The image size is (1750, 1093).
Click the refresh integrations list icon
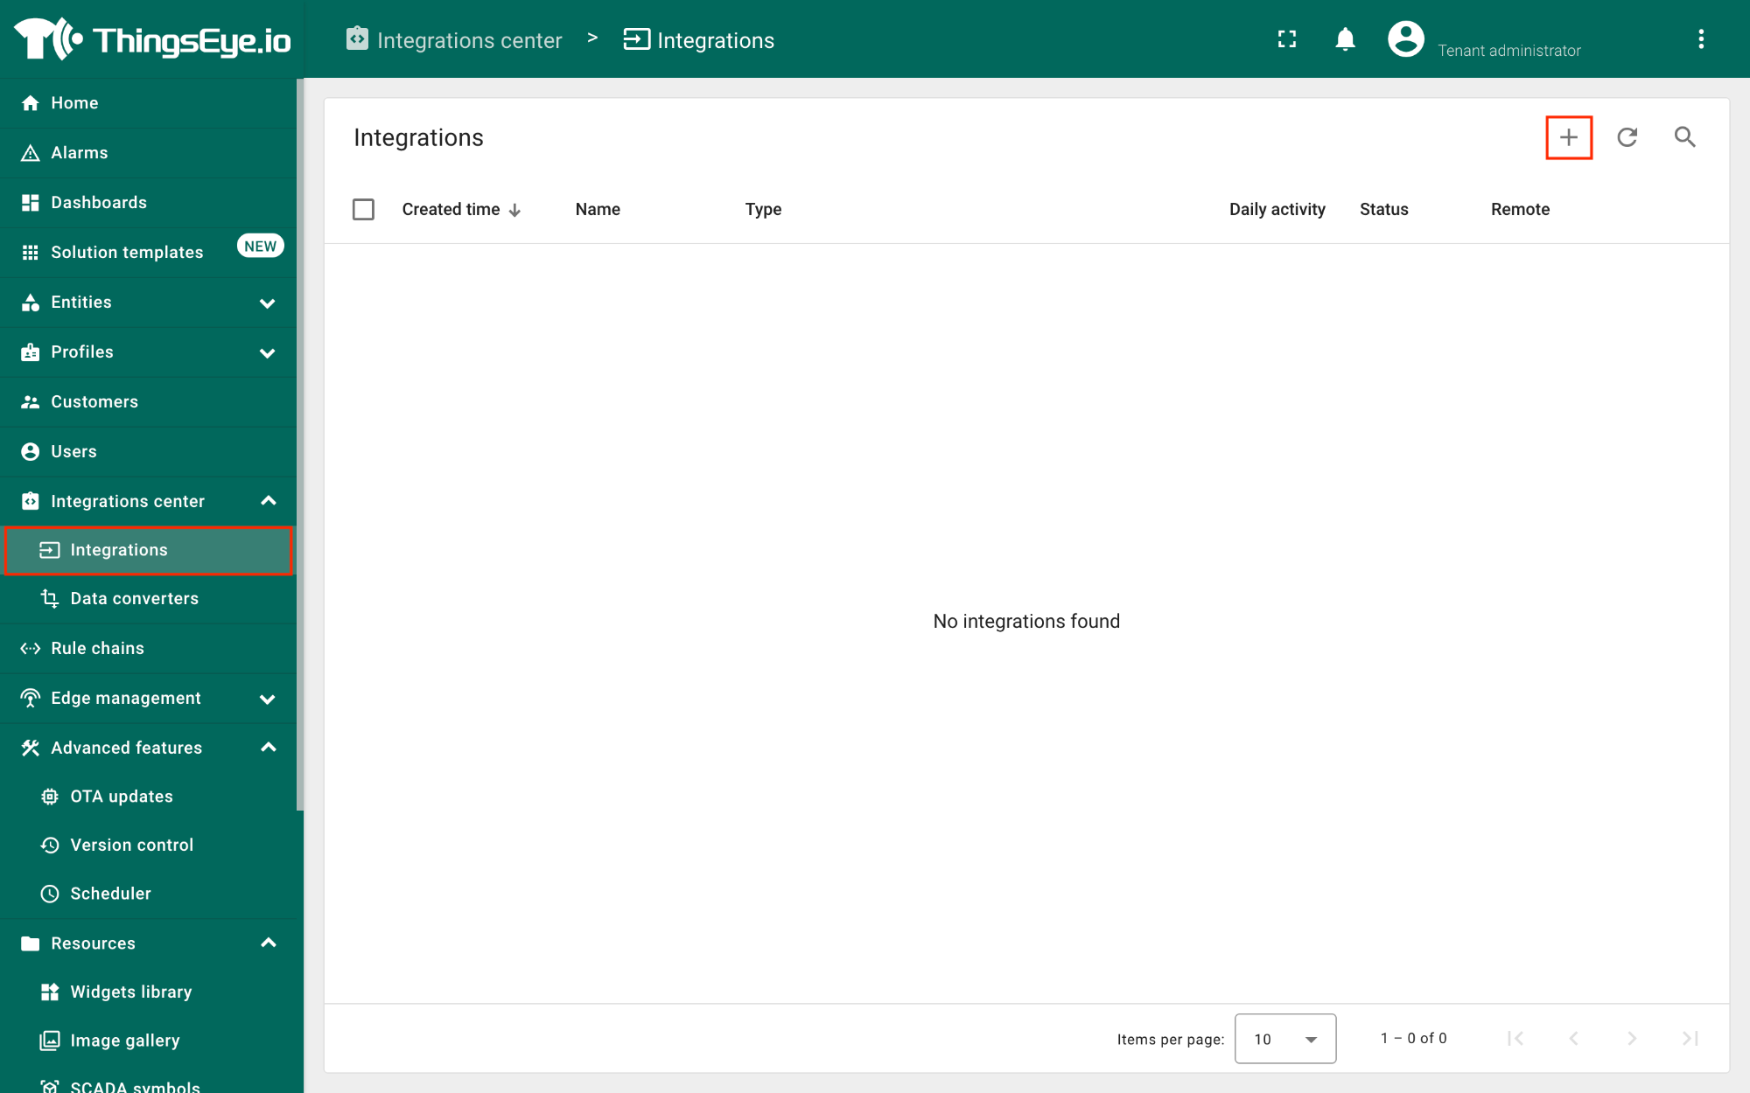pos(1627,136)
